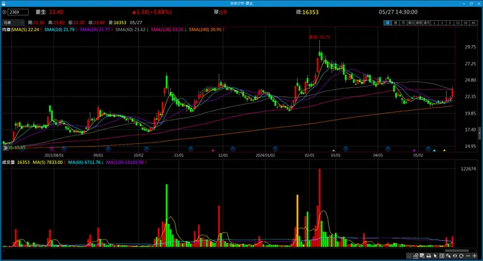Click the SMA(10) 21.79 legend label

(x=61, y=29)
